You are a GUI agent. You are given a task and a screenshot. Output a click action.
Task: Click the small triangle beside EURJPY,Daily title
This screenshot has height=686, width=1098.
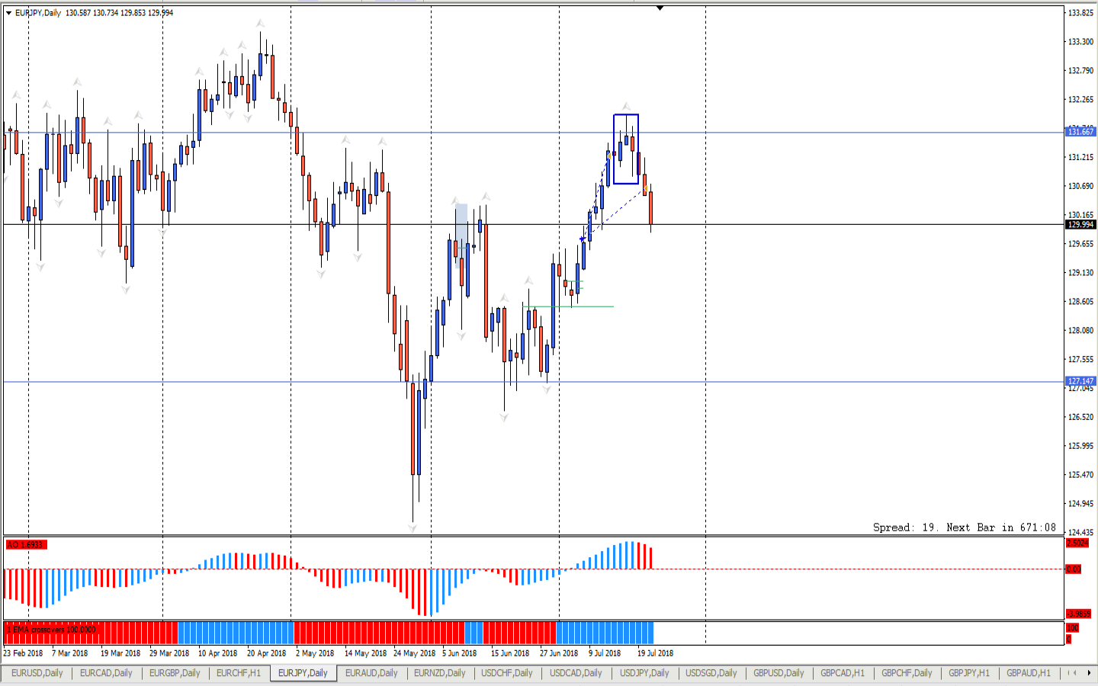click(8, 13)
